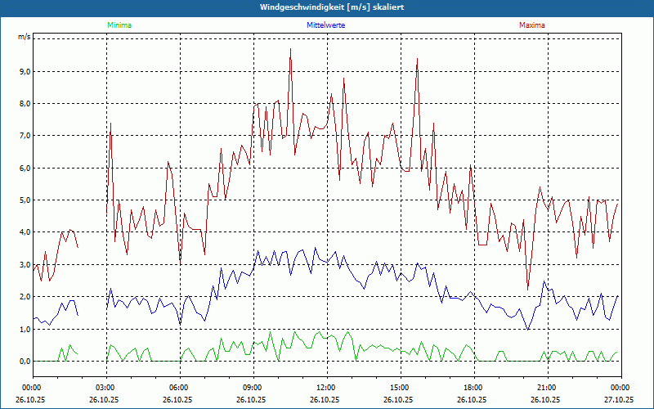Click the 5,0 y-axis label

tap(25, 200)
